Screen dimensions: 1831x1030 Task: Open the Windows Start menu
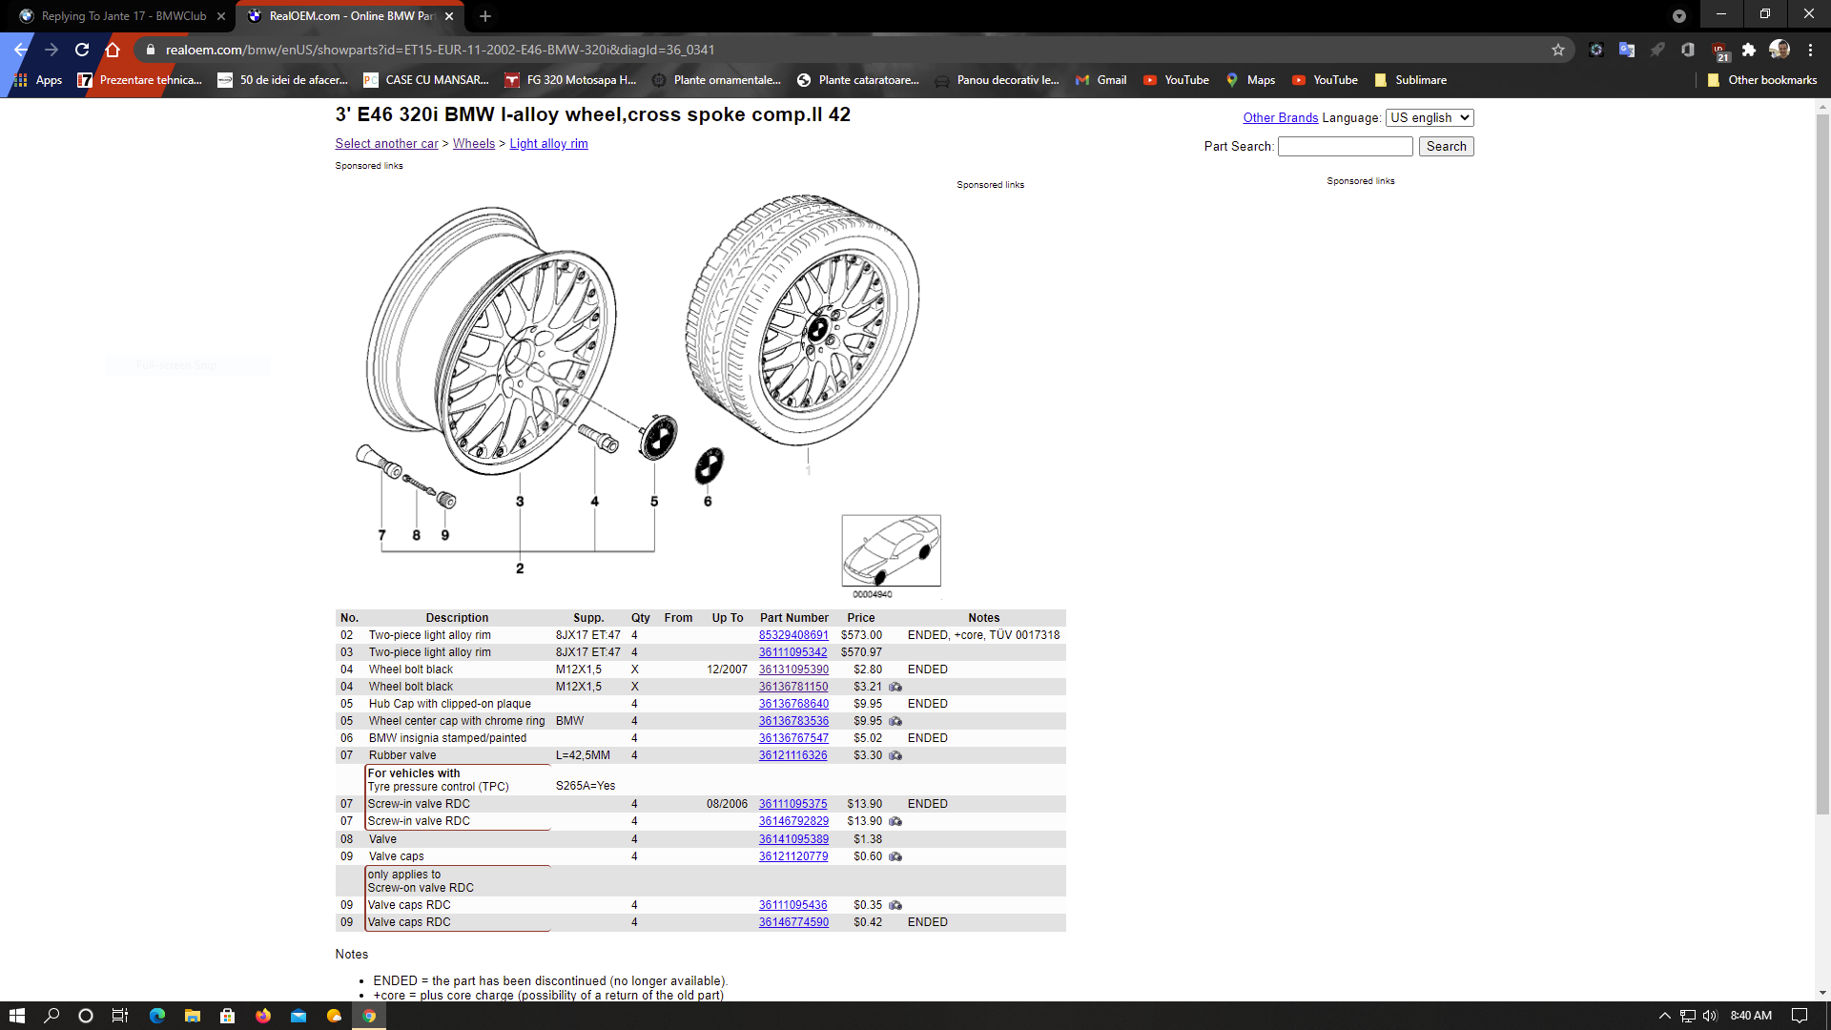tap(17, 1016)
